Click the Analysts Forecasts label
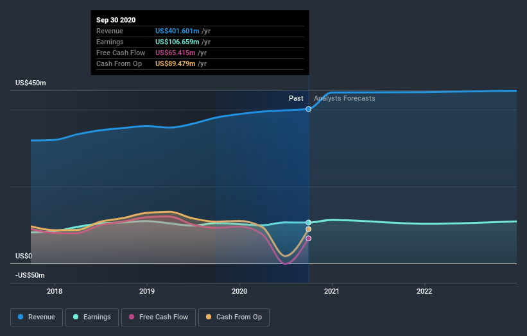527x336 pixels. [345, 98]
